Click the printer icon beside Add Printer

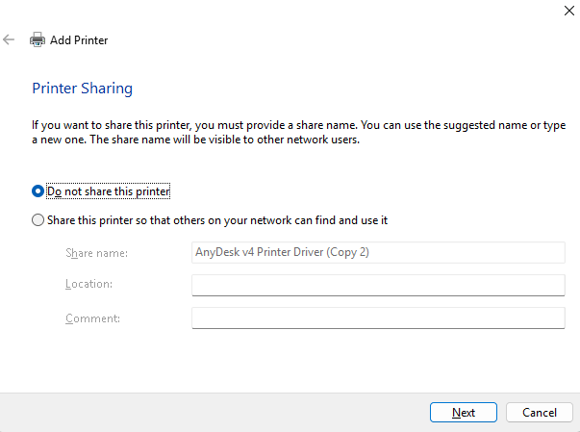click(38, 40)
